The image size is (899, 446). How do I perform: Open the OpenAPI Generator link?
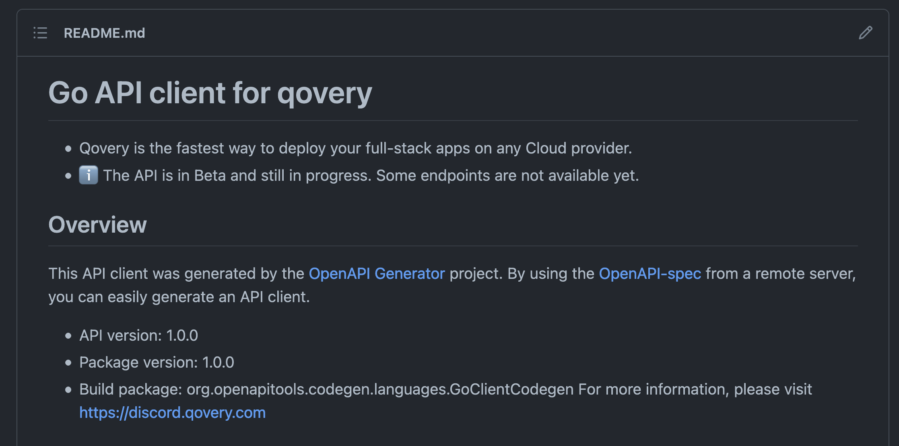(x=377, y=274)
